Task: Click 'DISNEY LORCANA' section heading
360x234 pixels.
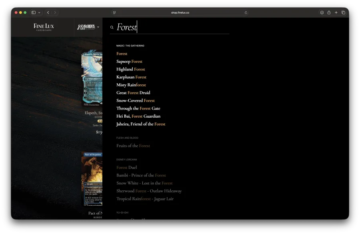Action: 126,159
